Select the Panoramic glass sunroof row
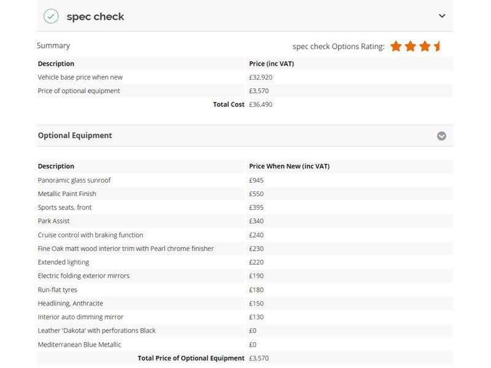Viewport: 491px width, 368px height. (74, 180)
